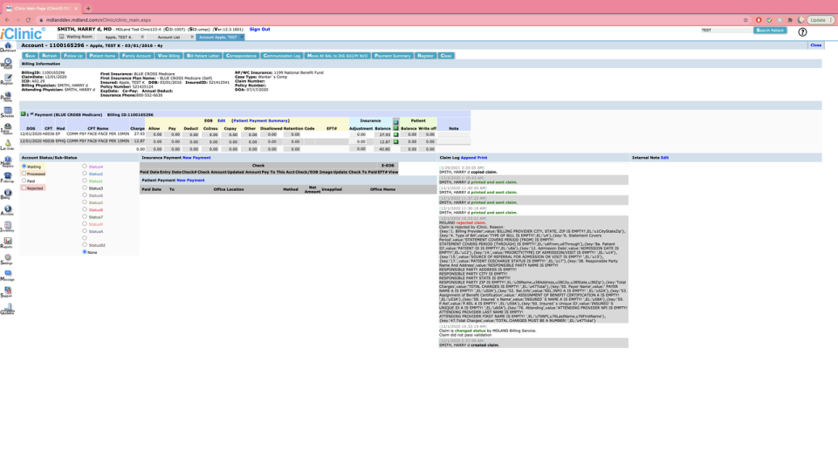Click Bill Patient Letter button
The width and height of the screenshot is (838, 471).
point(203,56)
